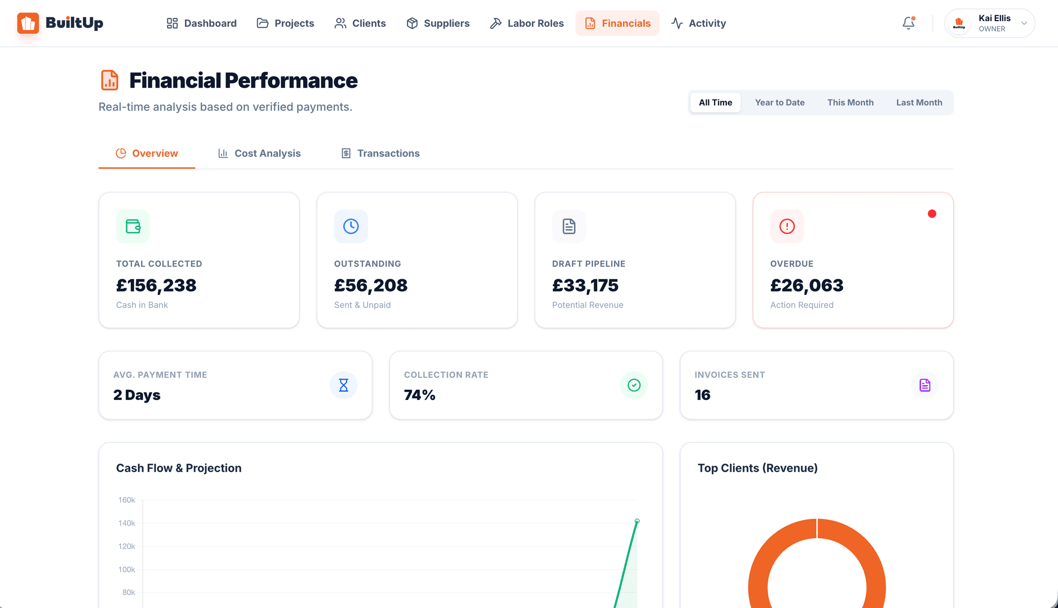Select the Last Month period option
This screenshot has width=1058, height=608.
click(x=919, y=102)
